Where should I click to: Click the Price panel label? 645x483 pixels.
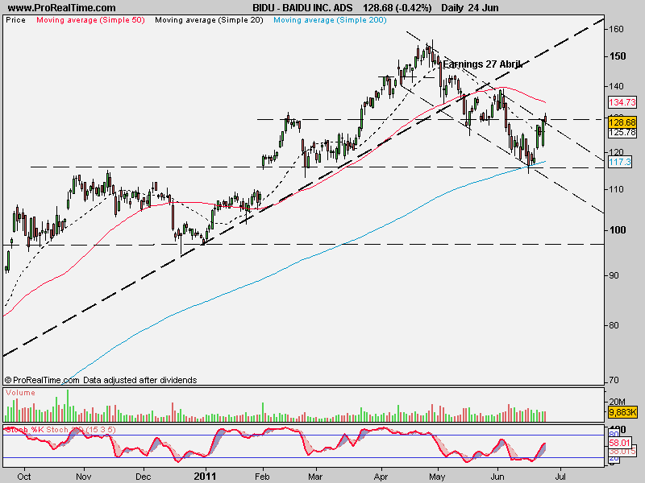coord(15,19)
